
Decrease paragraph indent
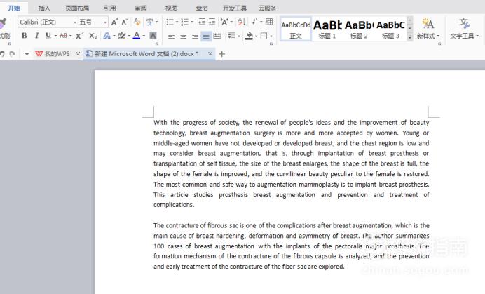click(202, 22)
